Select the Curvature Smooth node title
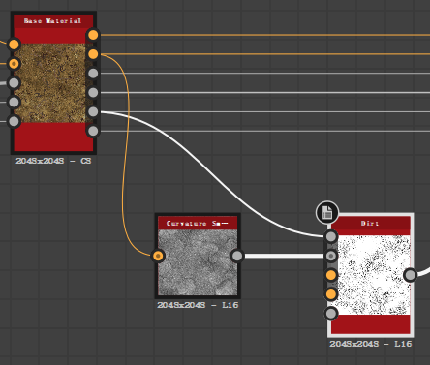The image size is (430, 365). click(198, 223)
